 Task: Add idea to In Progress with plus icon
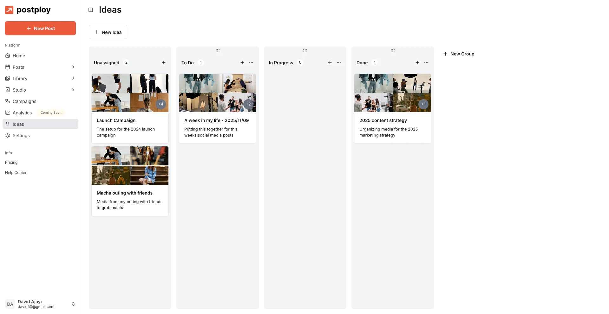330,62
